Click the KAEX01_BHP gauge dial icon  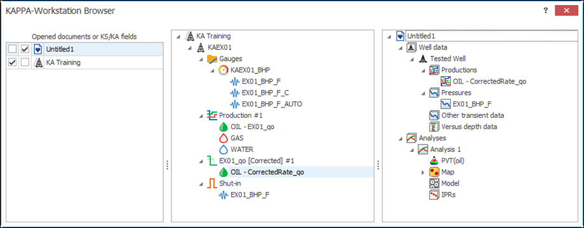tap(223, 70)
